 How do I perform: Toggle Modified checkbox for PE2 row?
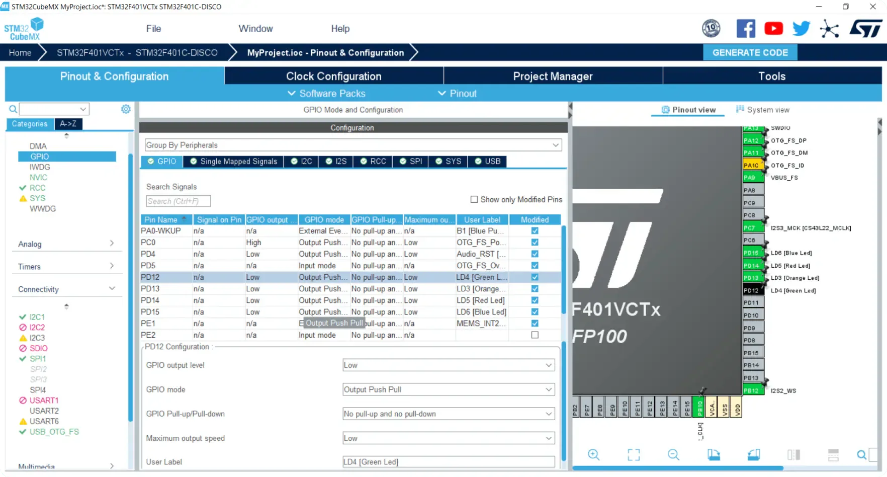[535, 335]
